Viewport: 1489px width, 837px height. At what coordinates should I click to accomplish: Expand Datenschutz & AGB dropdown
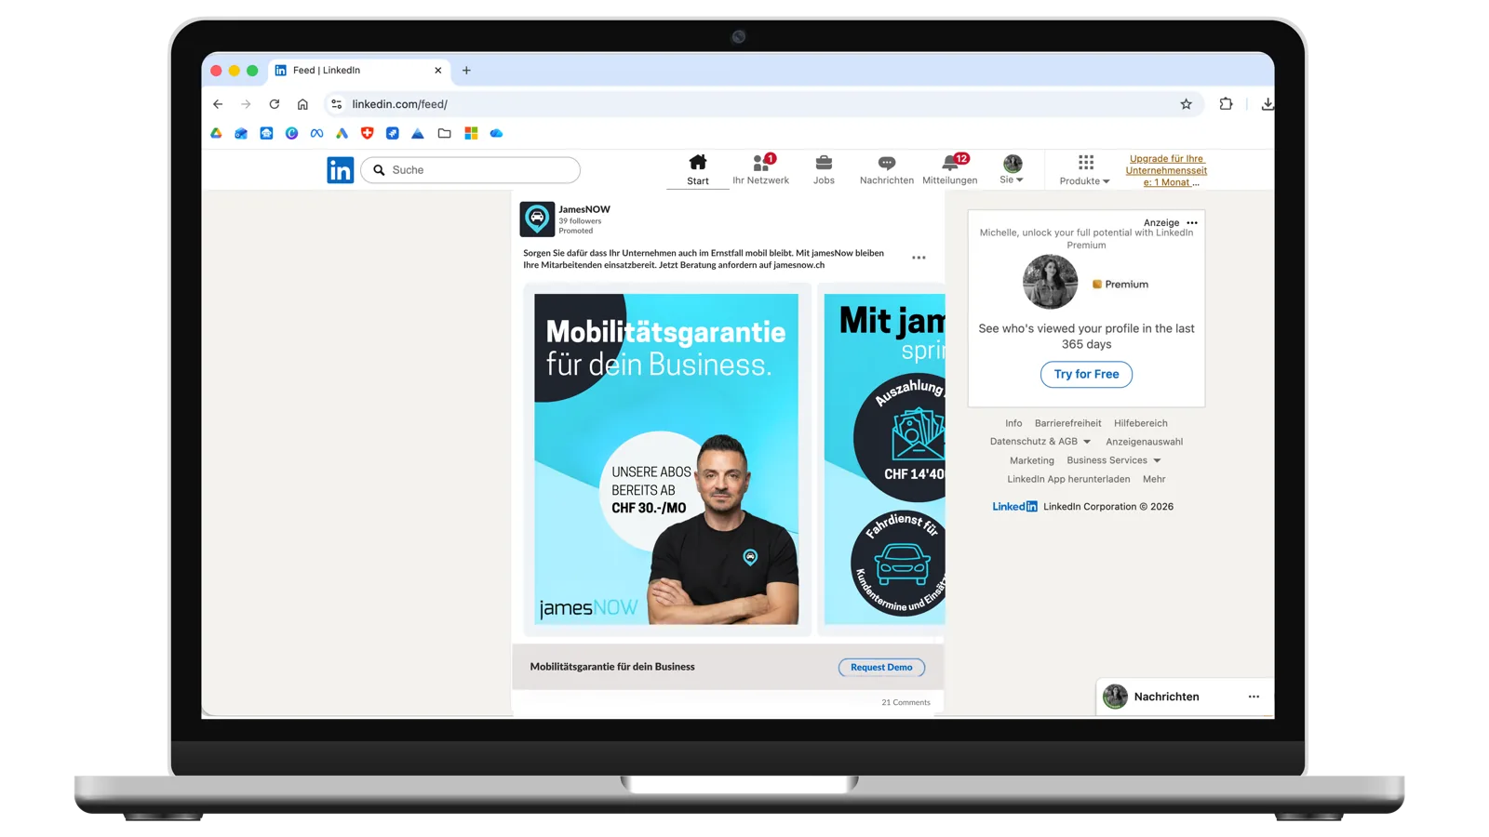coord(1040,442)
